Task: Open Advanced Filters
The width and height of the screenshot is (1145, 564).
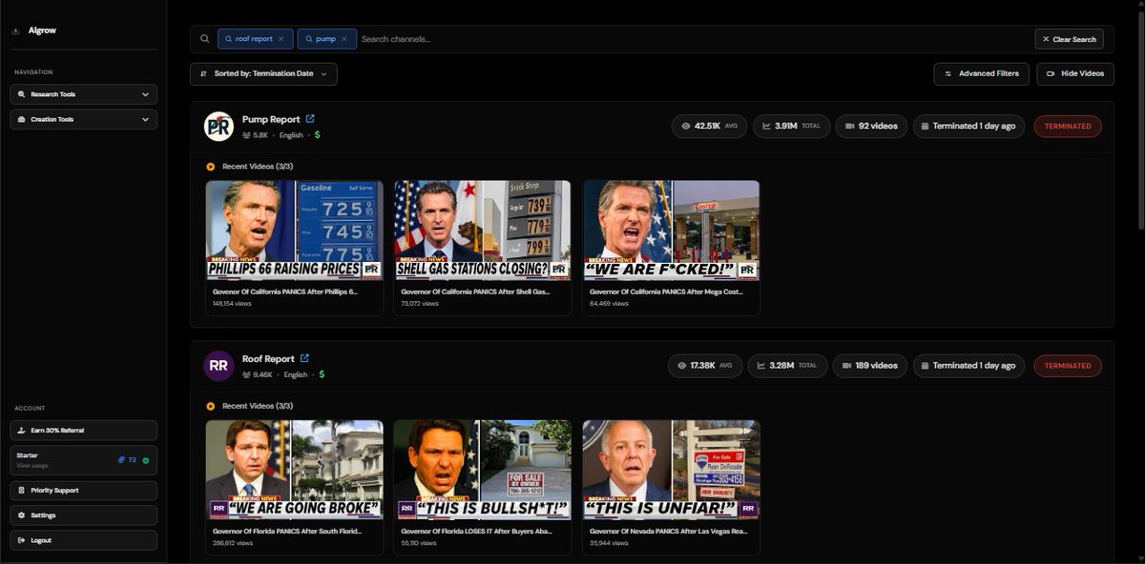Action: (x=982, y=73)
